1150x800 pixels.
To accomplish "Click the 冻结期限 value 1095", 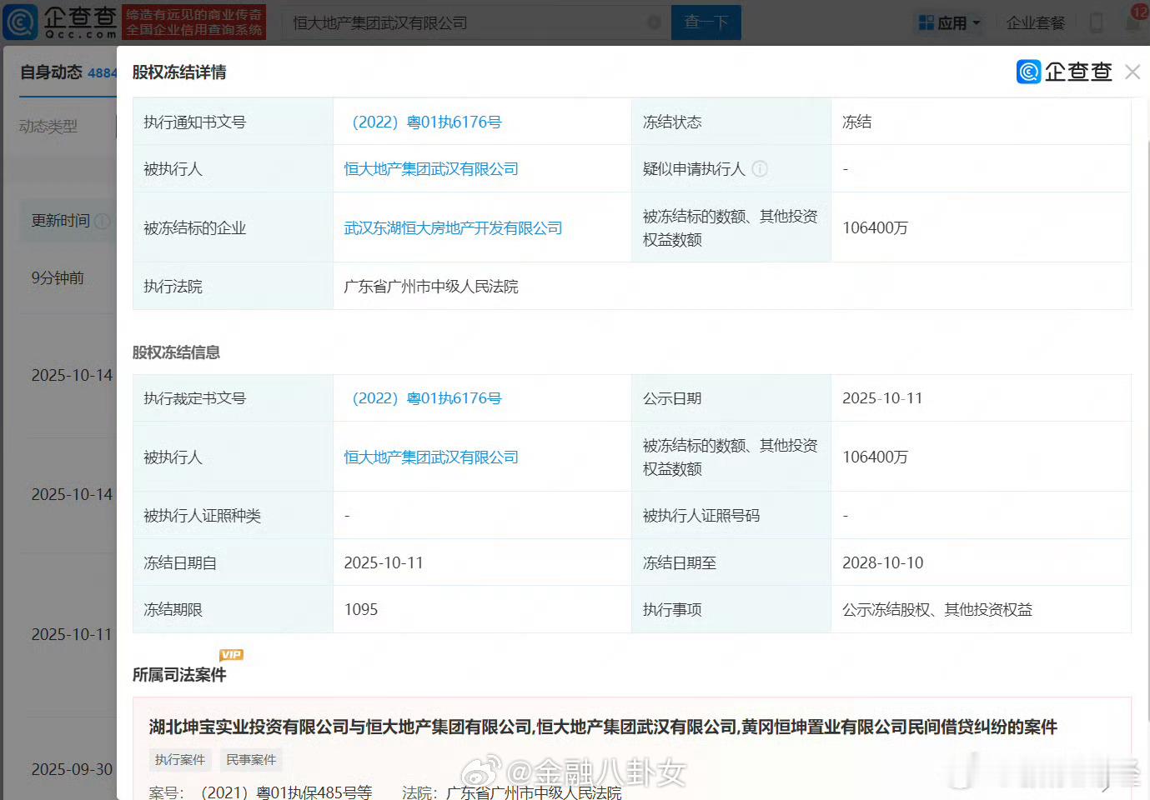I will [x=361, y=610].
